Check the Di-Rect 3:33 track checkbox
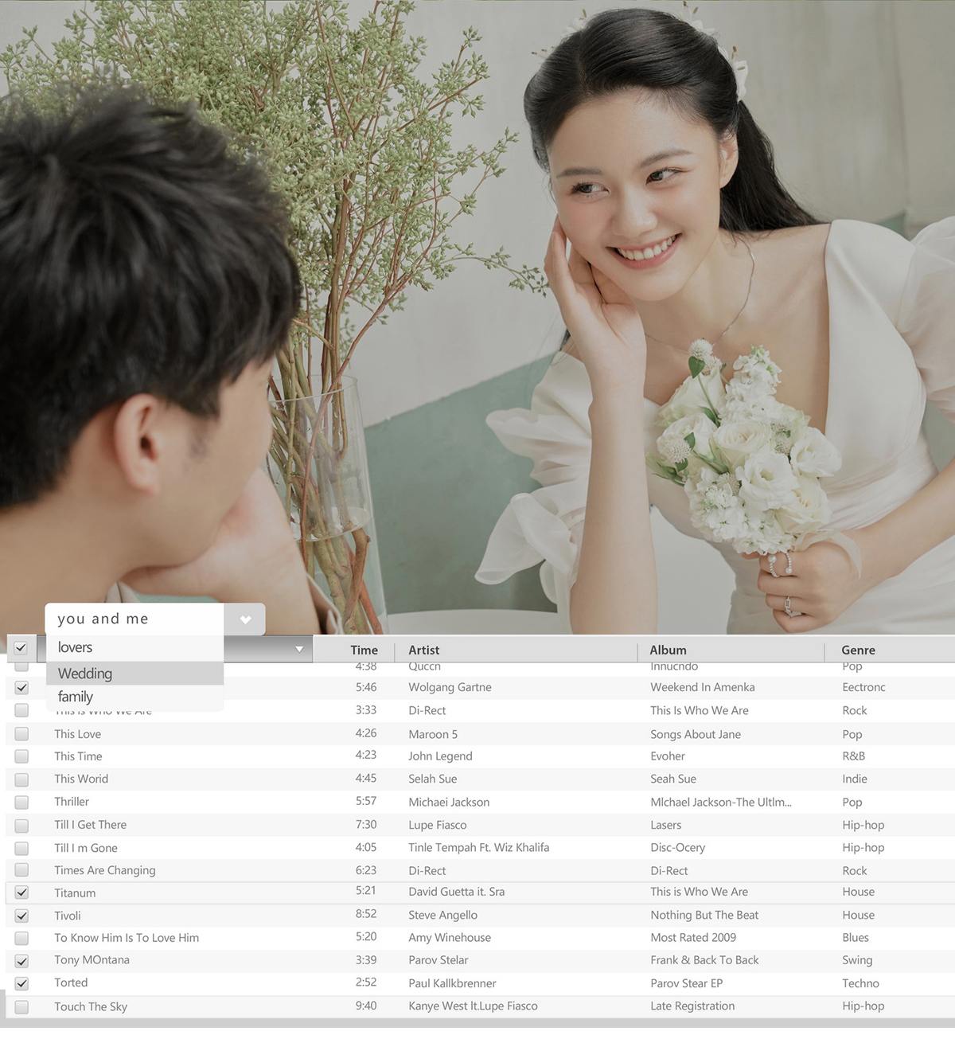The width and height of the screenshot is (955, 1043). [21, 710]
